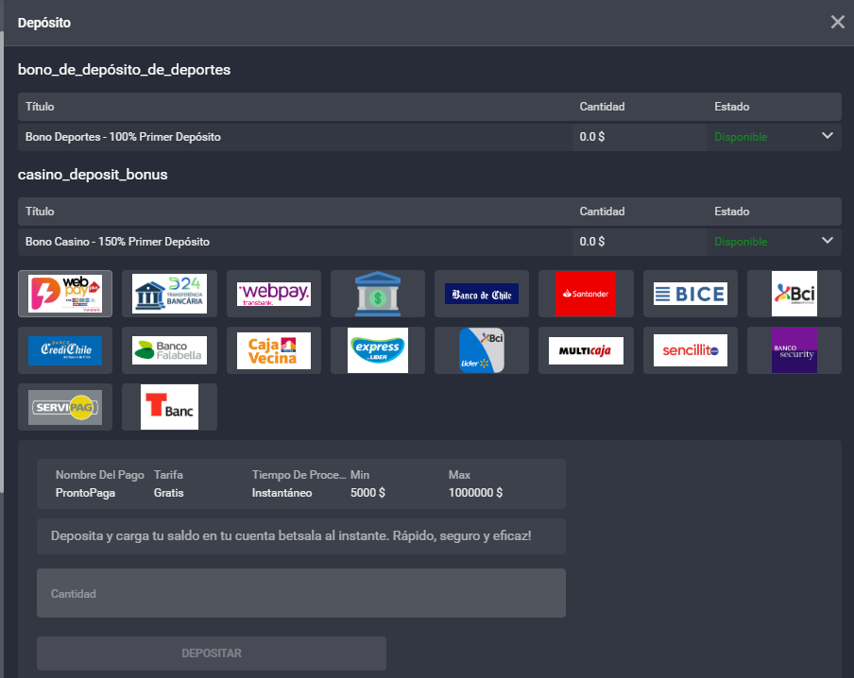Click the 0.0 $ amount for Bono Casino
Screen dimensions: 854x678
tap(592, 241)
